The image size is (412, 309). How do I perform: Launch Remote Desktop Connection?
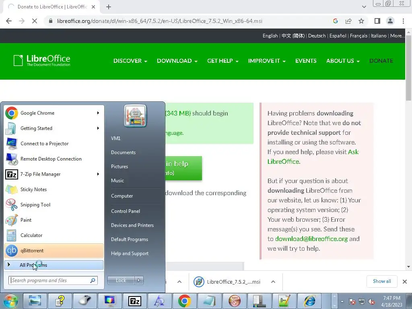coord(54,159)
